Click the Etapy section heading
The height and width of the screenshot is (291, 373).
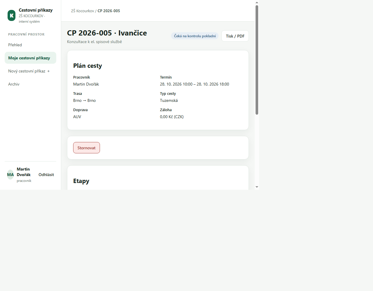pos(81,181)
